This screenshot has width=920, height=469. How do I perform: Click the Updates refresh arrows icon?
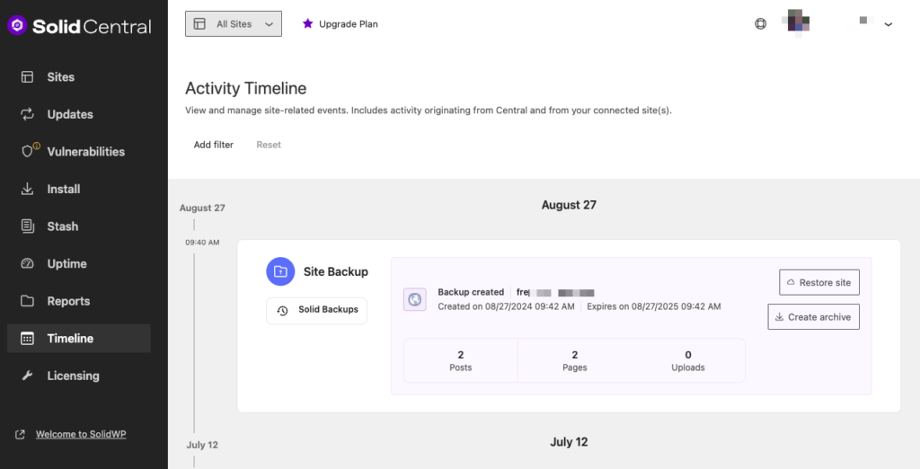(x=28, y=114)
